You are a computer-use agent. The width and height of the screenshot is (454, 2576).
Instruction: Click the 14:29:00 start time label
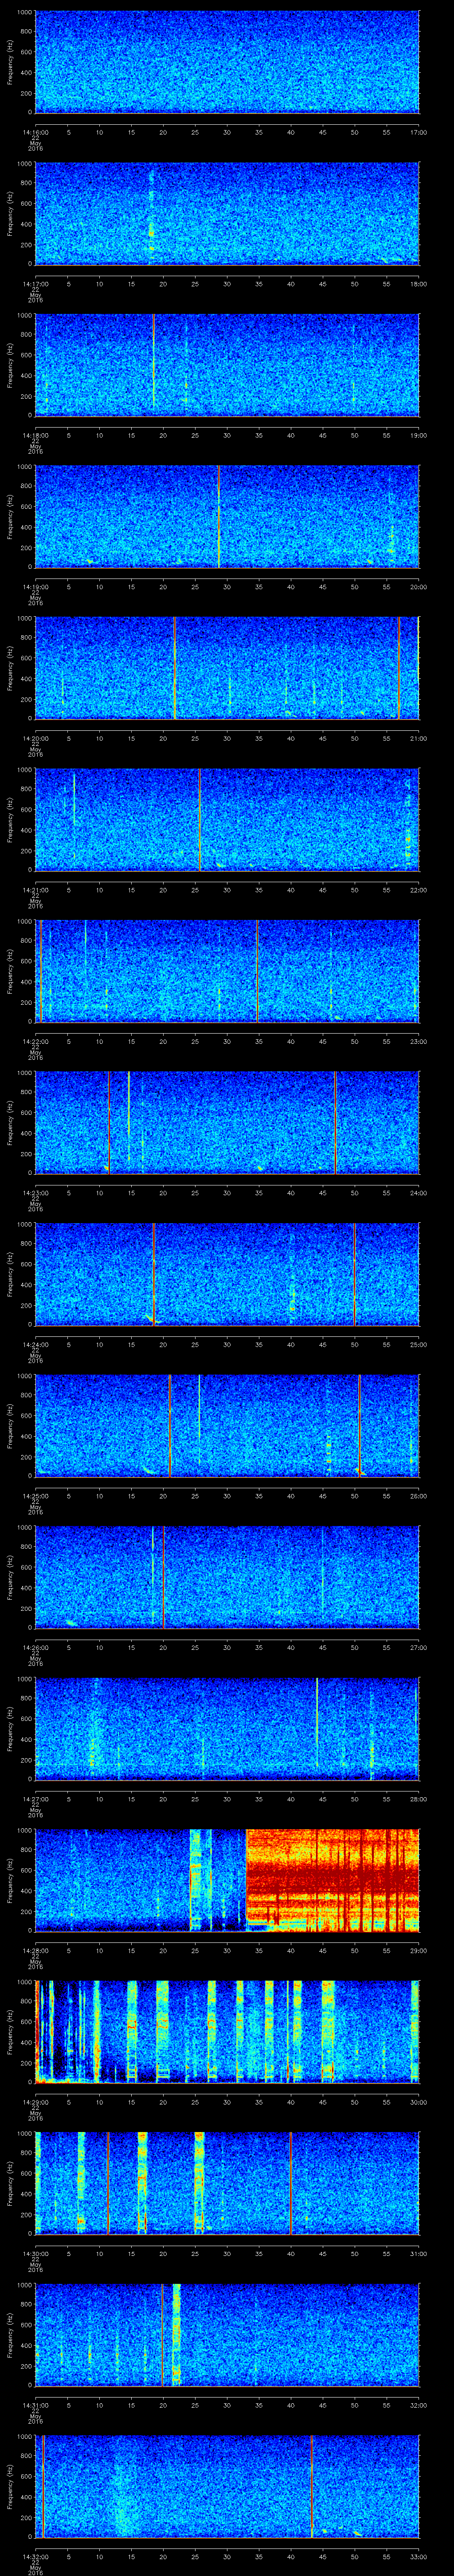35,2101
